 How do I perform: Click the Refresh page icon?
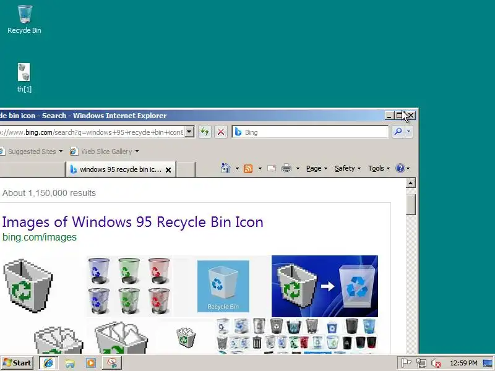pyautogui.click(x=205, y=132)
